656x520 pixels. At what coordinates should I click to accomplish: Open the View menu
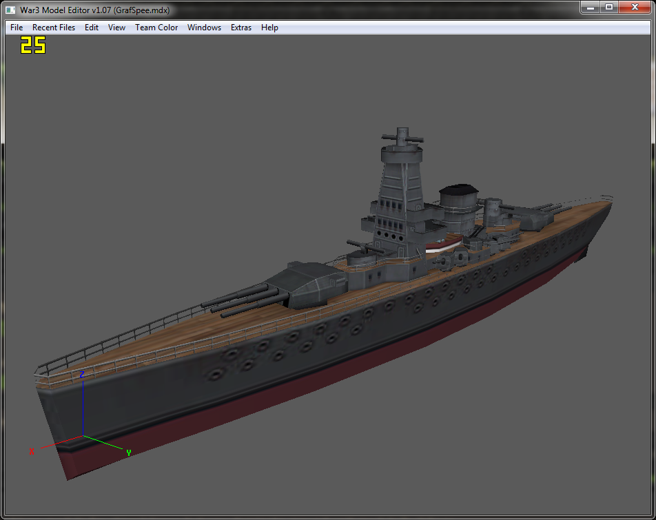(116, 28)
